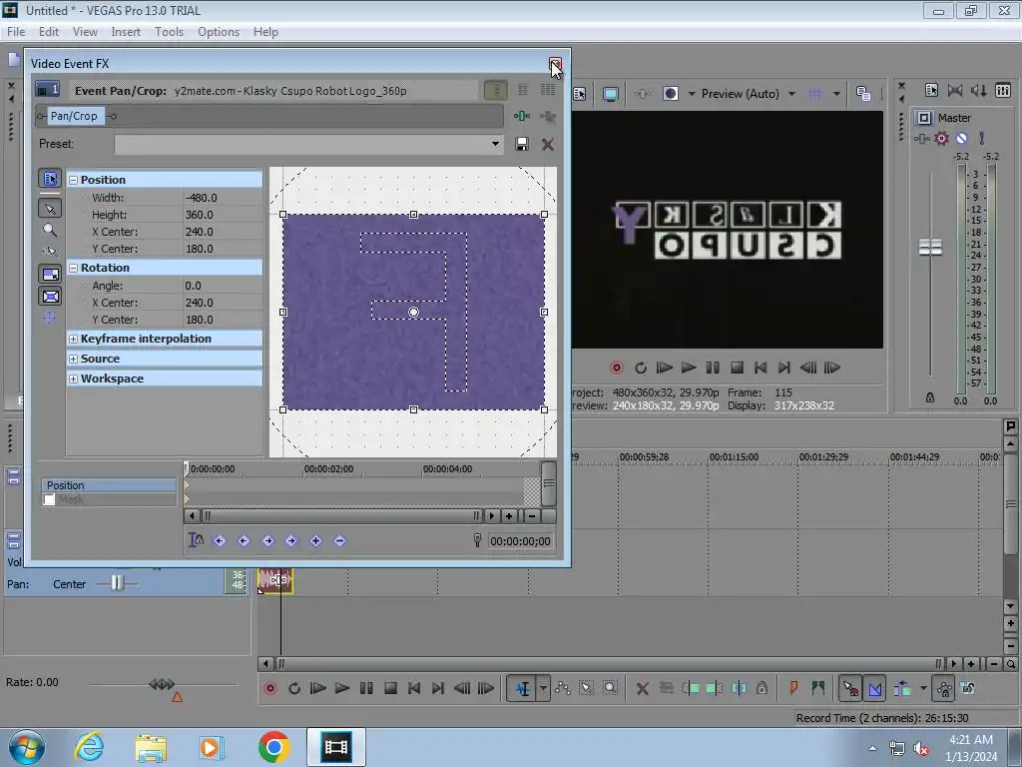The height and width of the screenshot is (767, 1022).
Task: Click Record in main timeline transport
Action: click(x=269, y=688)
